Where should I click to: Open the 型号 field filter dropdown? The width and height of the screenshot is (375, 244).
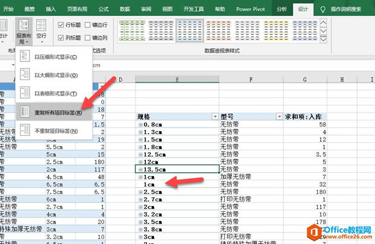279,117
